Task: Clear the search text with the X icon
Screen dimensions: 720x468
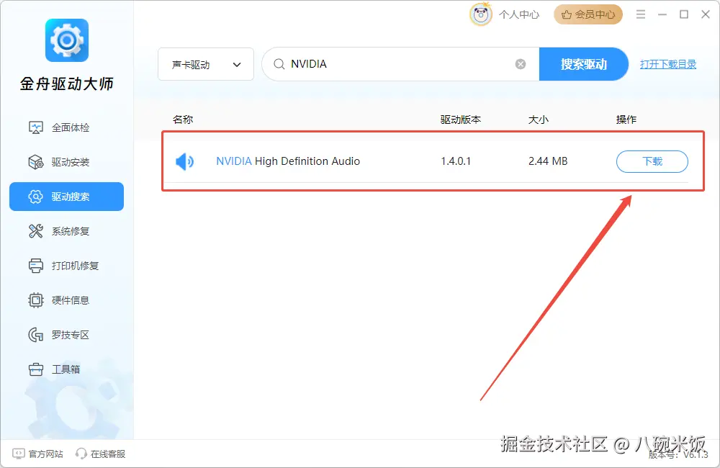Action: click(x=521, y=64)
